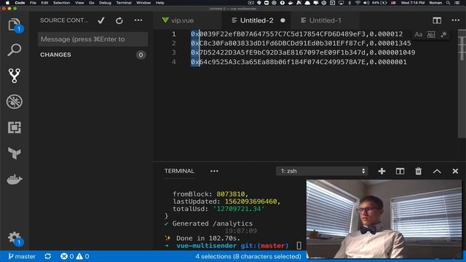Image resolution: width=466 pixels, height=262 pixels.
Task: Click line 3 address ending 0.000001049
Action: click(303, 52)
